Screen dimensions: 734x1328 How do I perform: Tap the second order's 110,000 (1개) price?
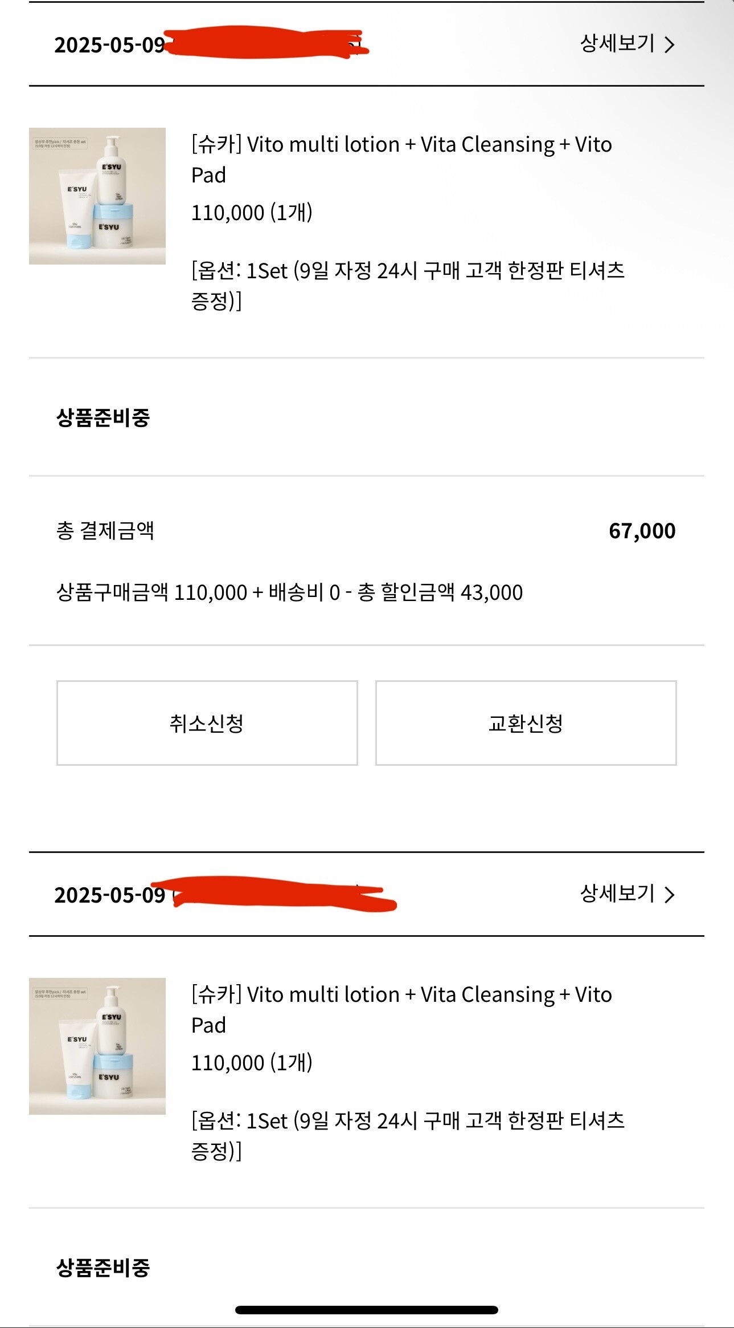pyautogui.click(x=252, y=1063)
